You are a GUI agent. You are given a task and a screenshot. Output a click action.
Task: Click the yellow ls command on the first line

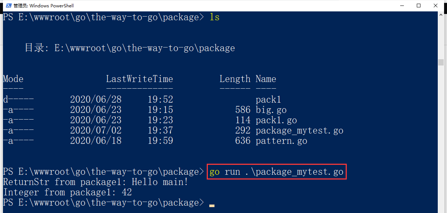[x=214, y=17]
